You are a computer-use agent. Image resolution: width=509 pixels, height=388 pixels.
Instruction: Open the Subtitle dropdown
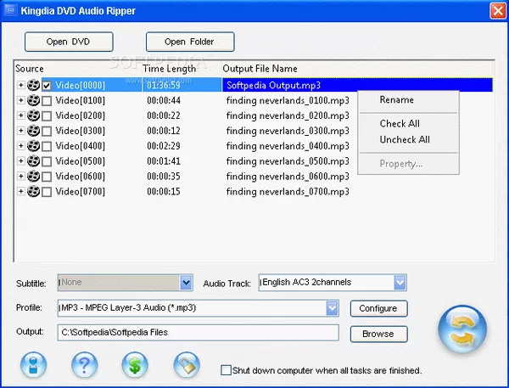pyautogui.click(x=186, y=283)
